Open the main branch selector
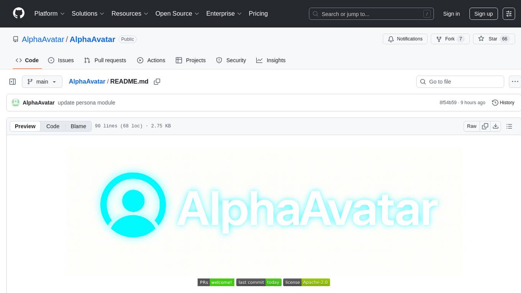 (41, 82)
